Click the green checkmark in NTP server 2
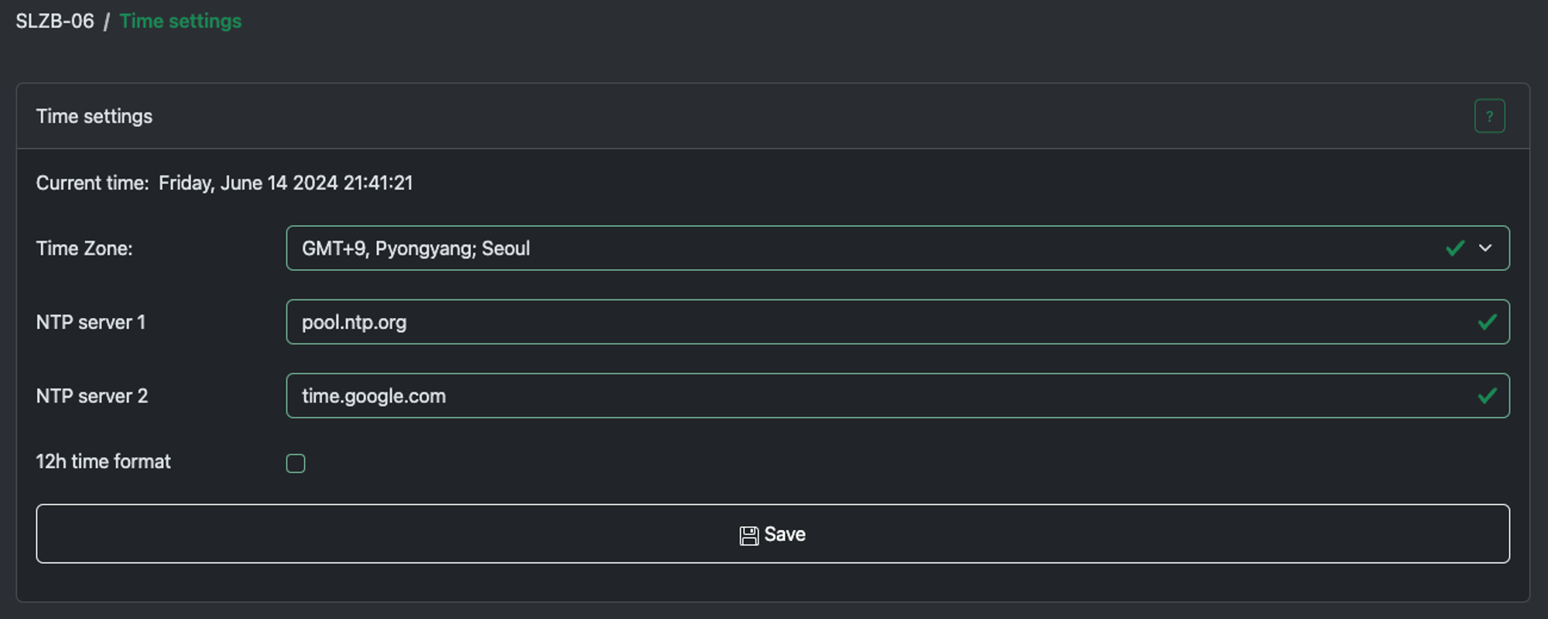 1487,395
